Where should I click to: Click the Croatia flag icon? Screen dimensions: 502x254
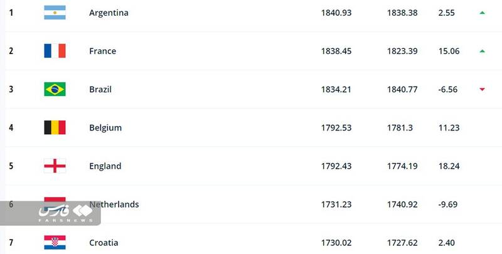tap(55, 242)
